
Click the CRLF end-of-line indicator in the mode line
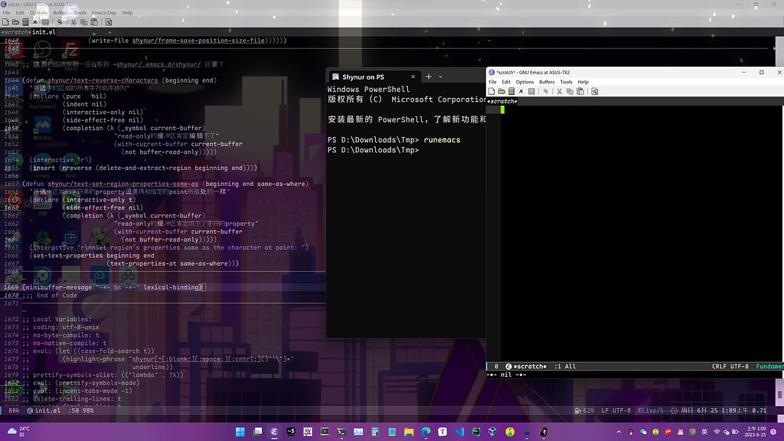(718, 366)
